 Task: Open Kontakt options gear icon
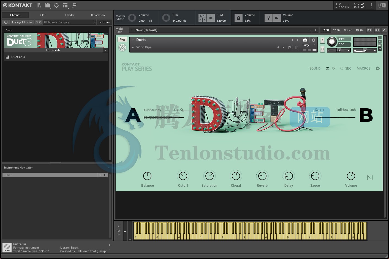(x=56, y=5)
